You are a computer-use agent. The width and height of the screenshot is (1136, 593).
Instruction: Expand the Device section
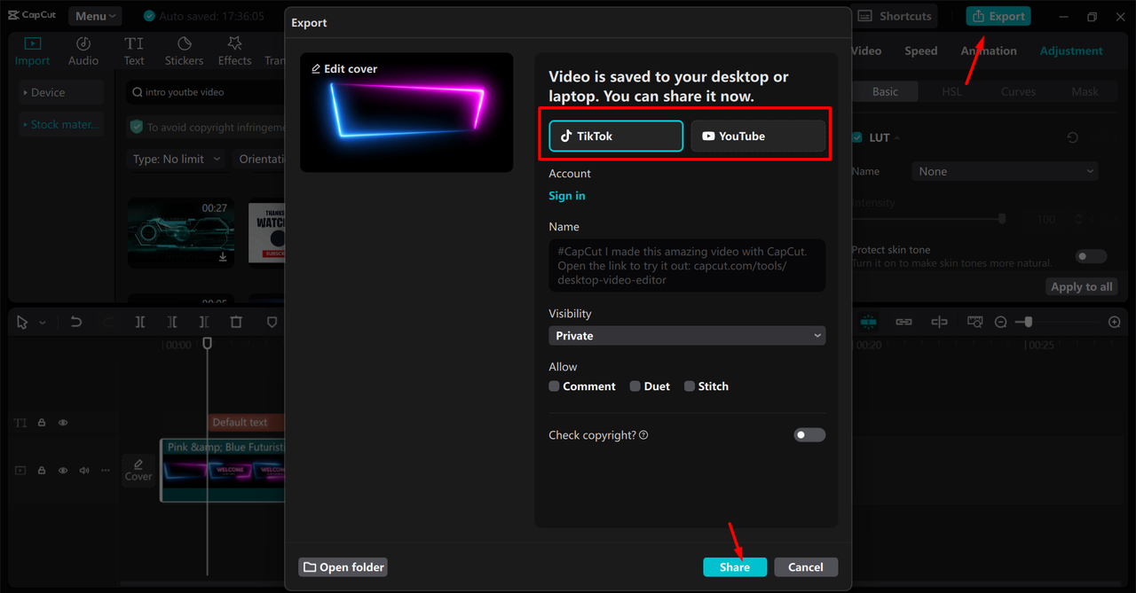click(61, 92)
